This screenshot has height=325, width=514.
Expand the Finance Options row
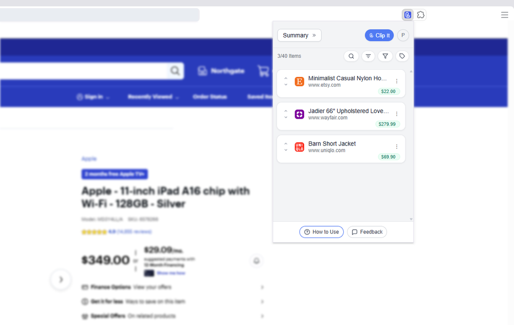point(173,288)
